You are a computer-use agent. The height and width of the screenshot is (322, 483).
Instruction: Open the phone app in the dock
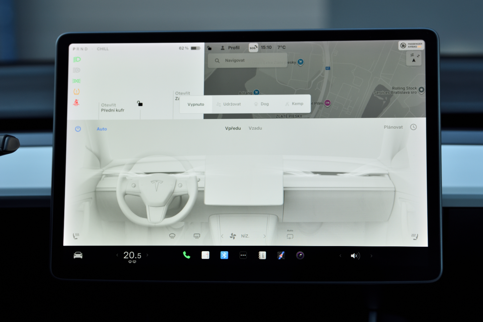click(x=186, y=255)
